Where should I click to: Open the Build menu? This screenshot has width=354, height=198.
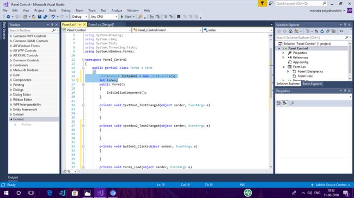coord(53,10)
